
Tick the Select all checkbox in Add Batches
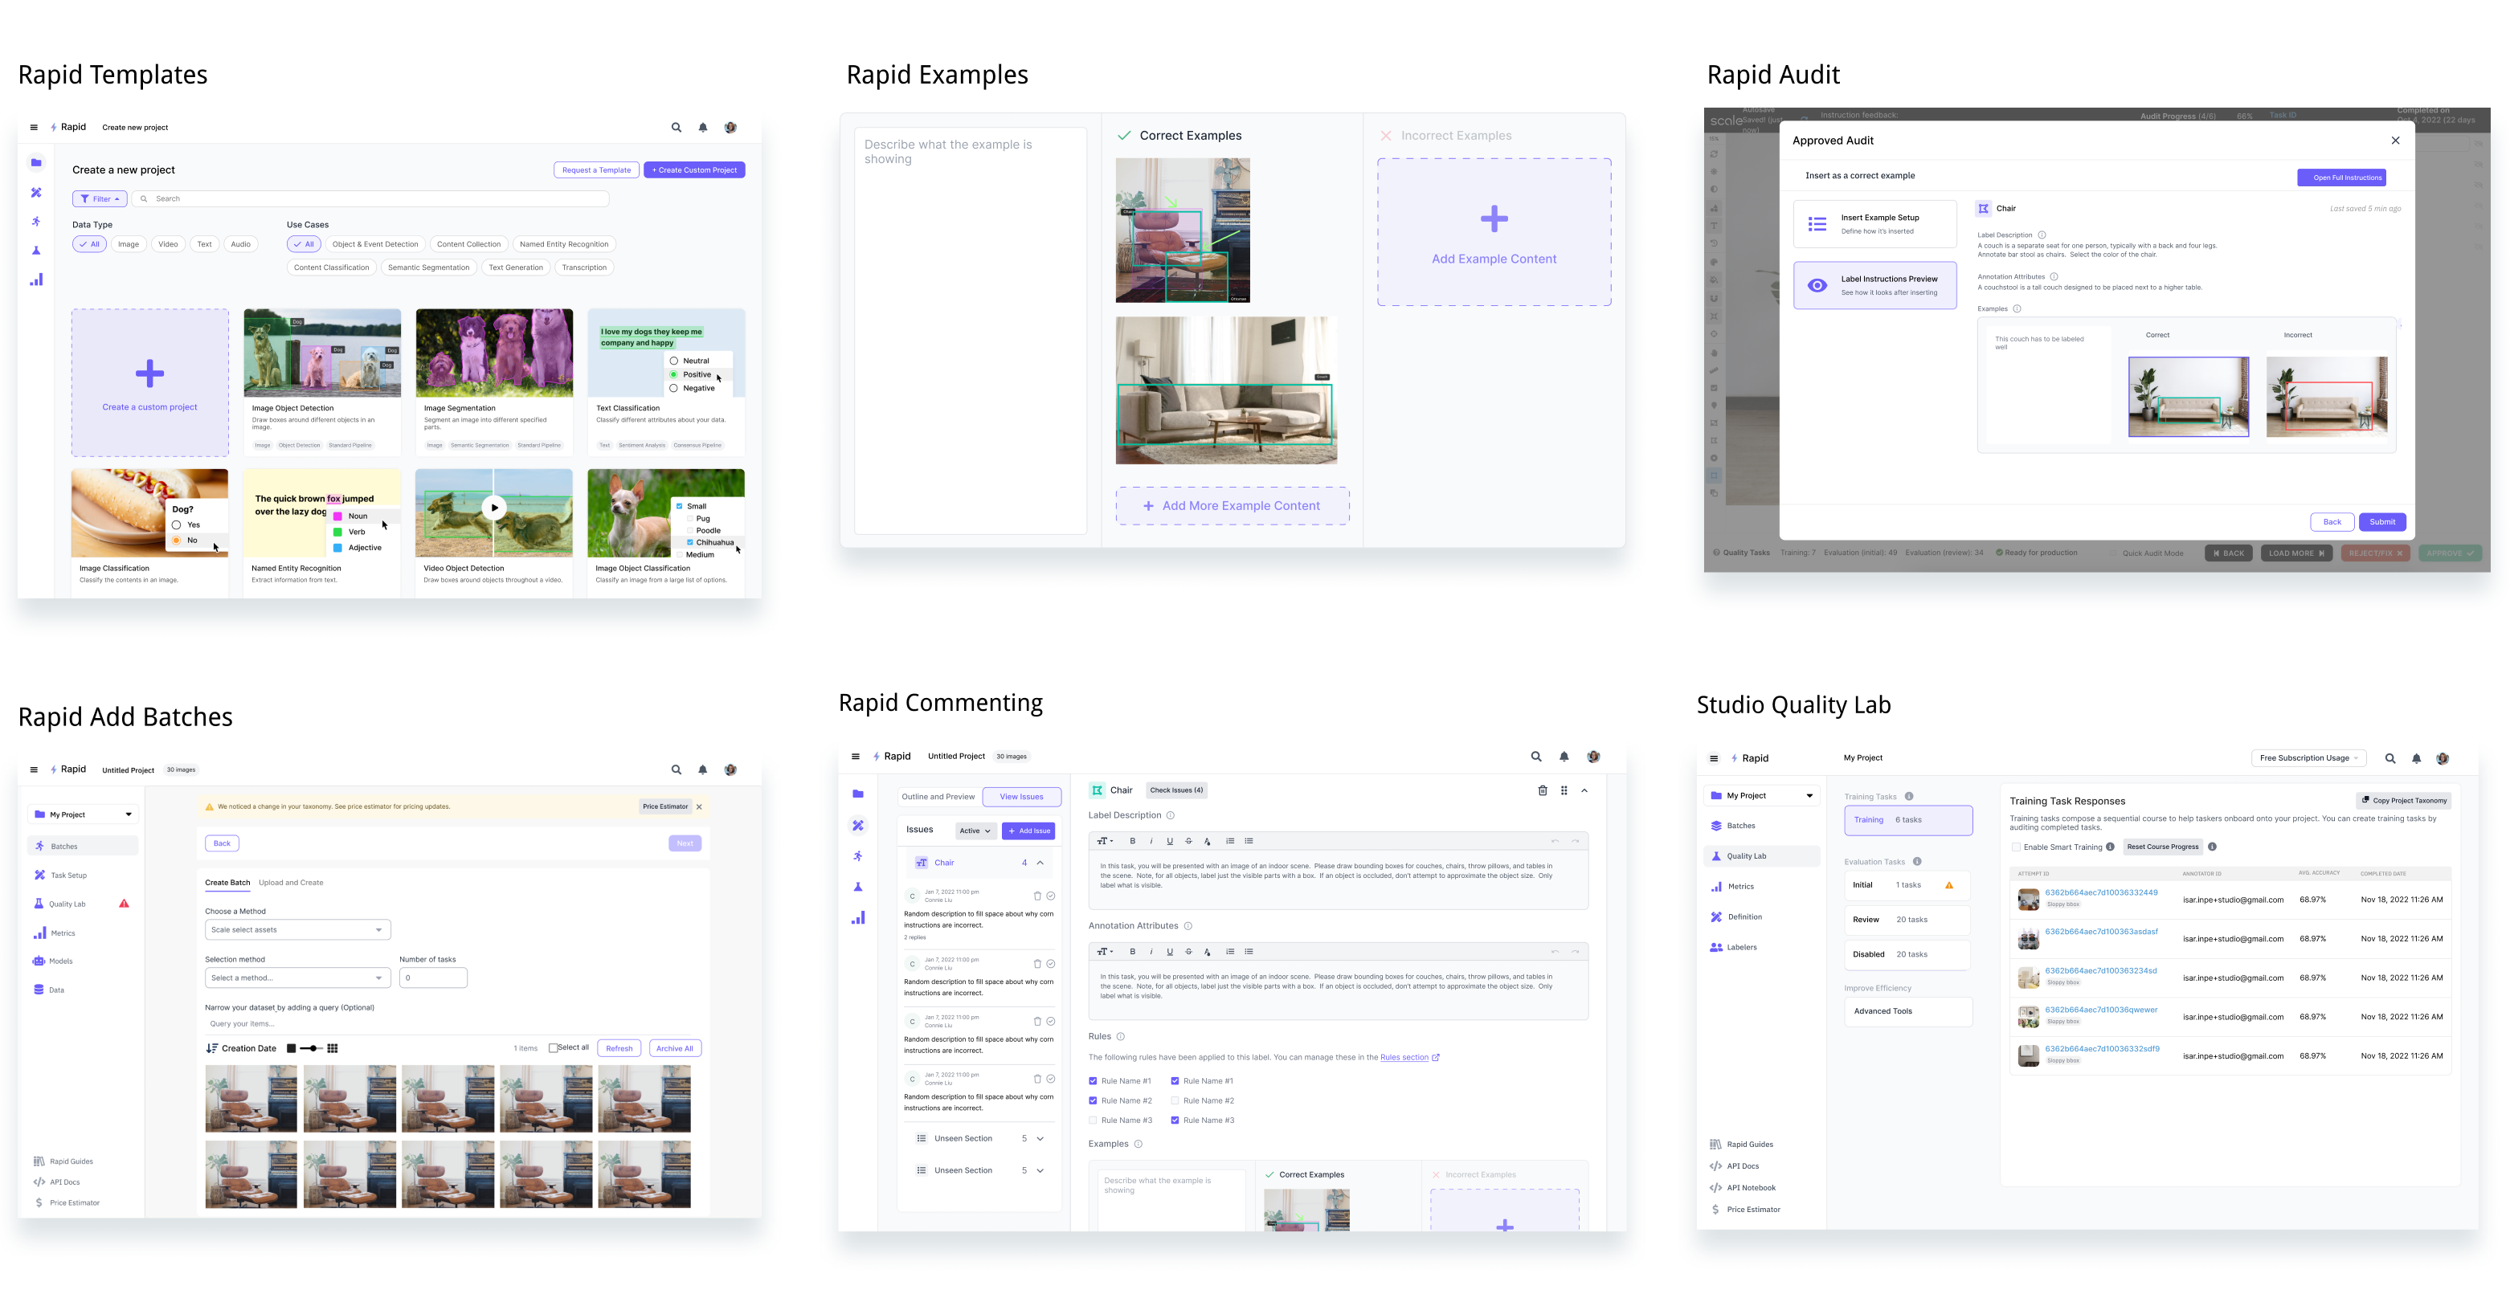(554, 1049)
